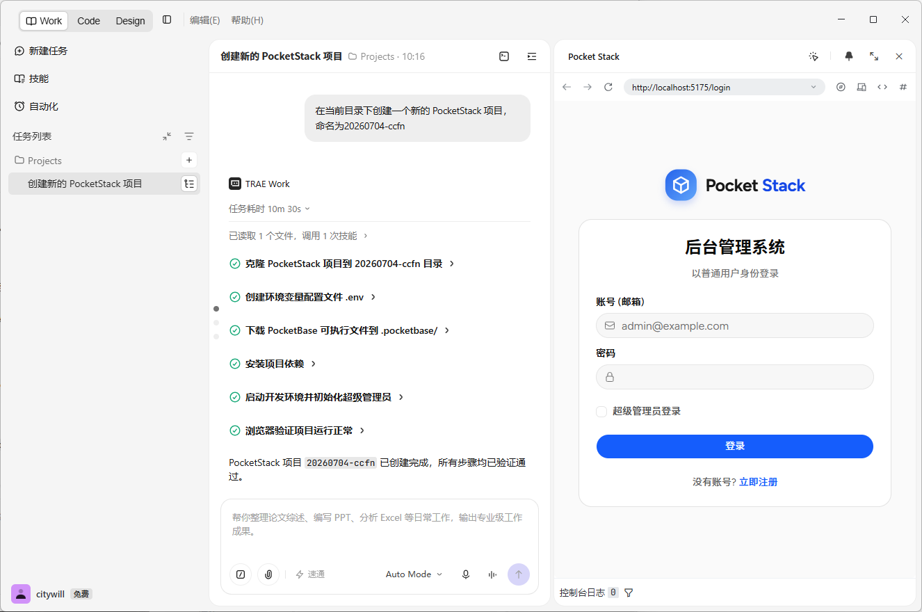This screenshot has width=922, height=612.
Task: Toggle the 速通 fast mode option
Action: tap(310, 574)
